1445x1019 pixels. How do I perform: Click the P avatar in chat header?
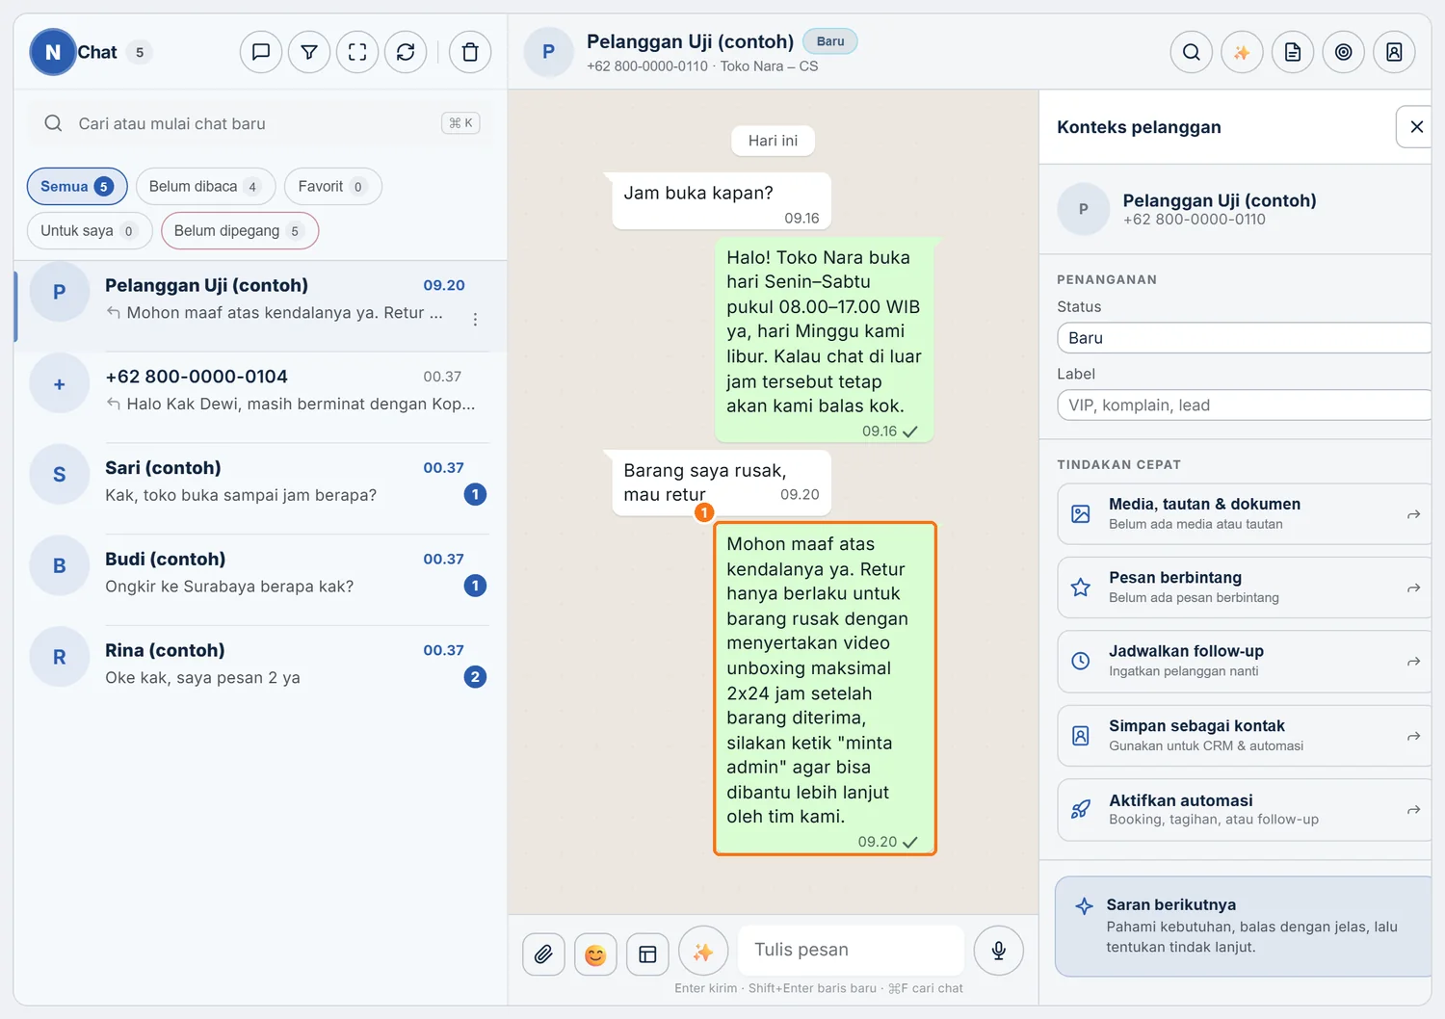548,52
